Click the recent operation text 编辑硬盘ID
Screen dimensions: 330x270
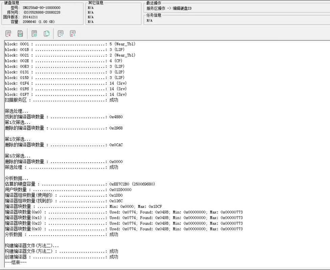[182, 8]
